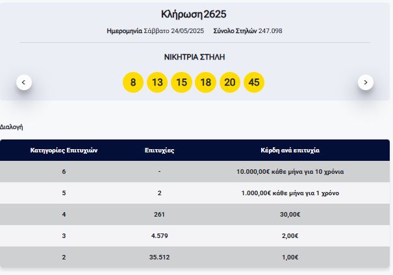This screenshot has width=393, height=275.
Task: Go to the previous draw with left arrow
Action: click(x=24, y=82)
